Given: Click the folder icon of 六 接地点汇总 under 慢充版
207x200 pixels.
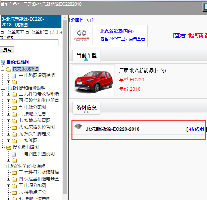Looking at the screenshot, I should (14, 193).
